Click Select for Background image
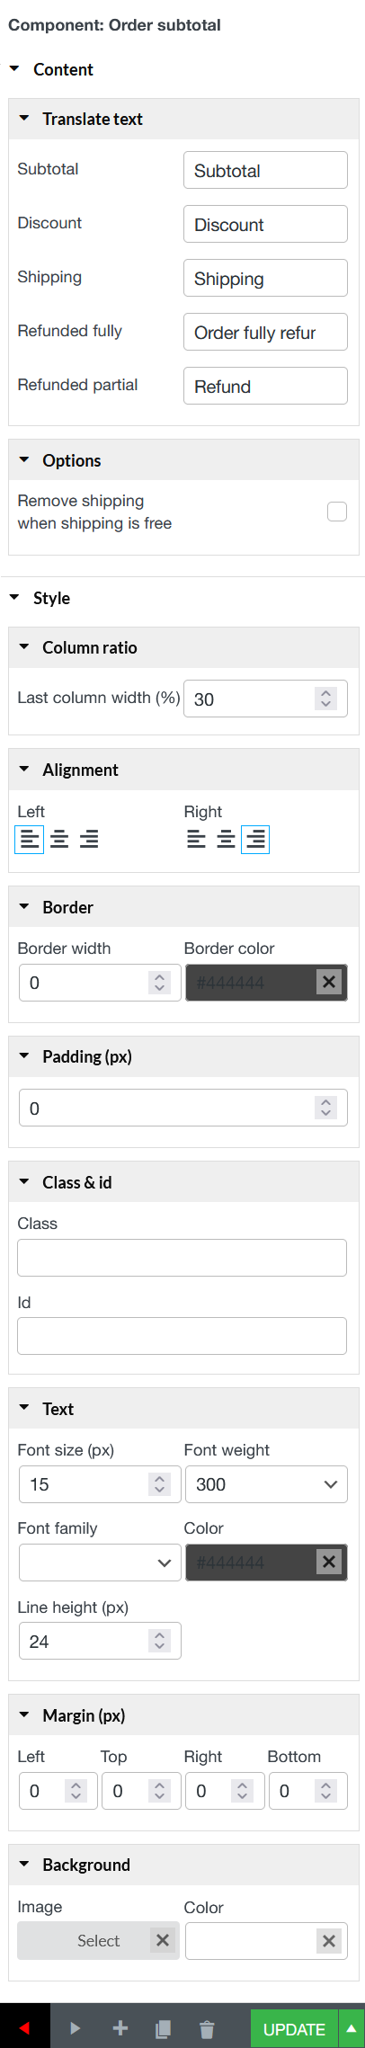The height and width of the screenshot is (2048, 365). (98, 1940)
